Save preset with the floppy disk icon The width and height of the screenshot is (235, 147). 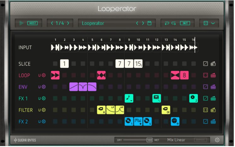(x=150, y=23)
